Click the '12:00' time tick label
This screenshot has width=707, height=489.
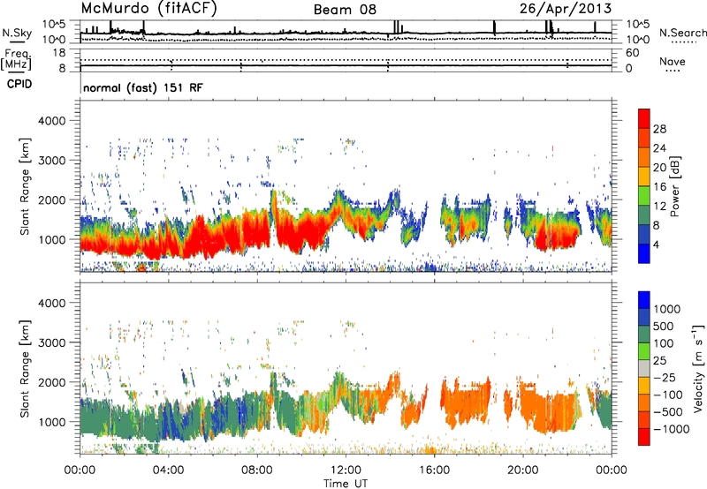(x=346, y=470)
